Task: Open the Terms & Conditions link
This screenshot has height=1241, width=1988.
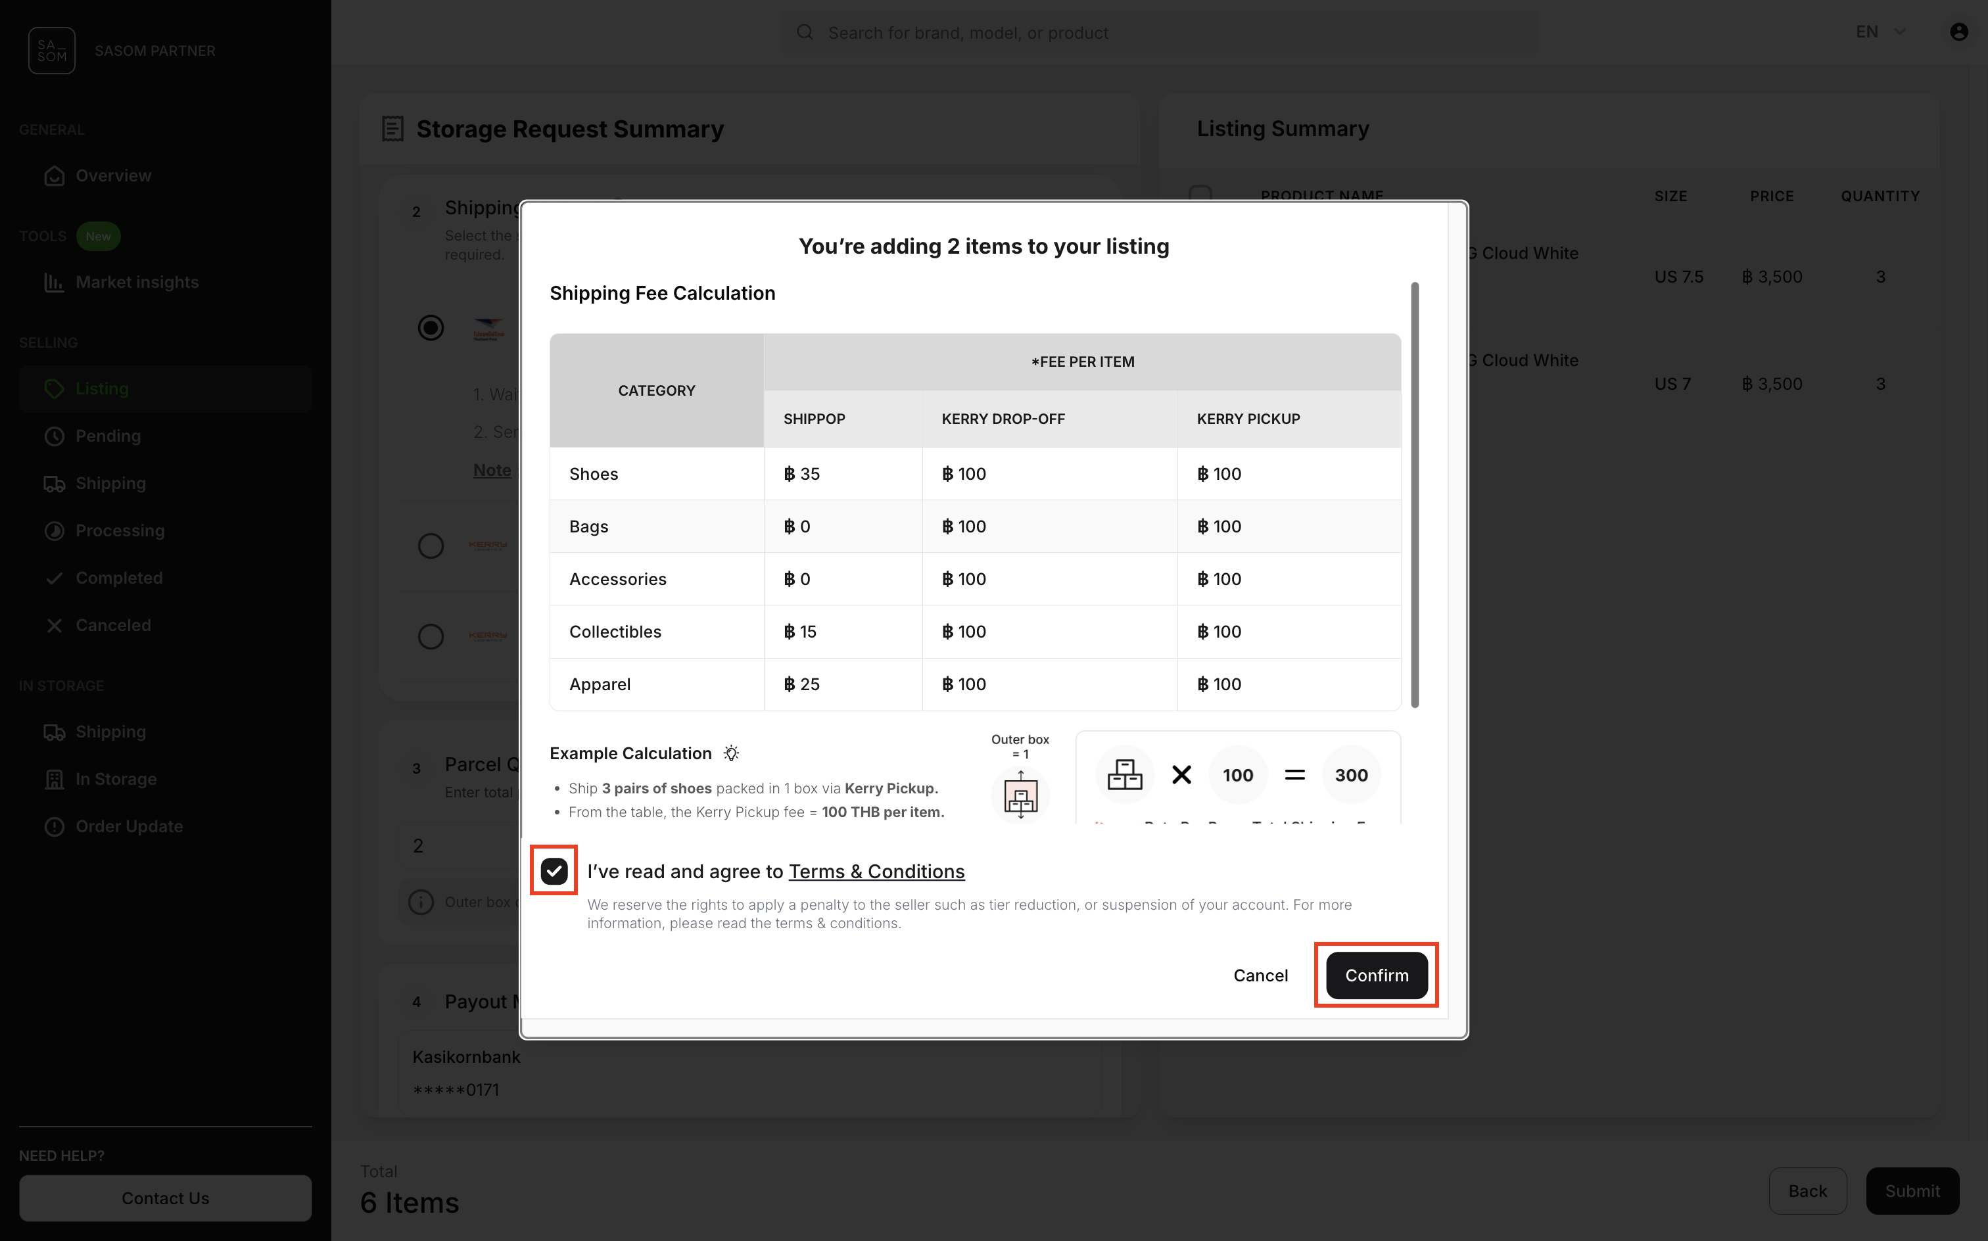Action: click(x=876, y=871)
